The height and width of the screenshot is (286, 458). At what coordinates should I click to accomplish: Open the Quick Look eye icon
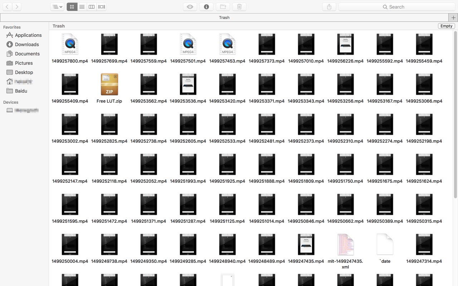tap(190, 7)
